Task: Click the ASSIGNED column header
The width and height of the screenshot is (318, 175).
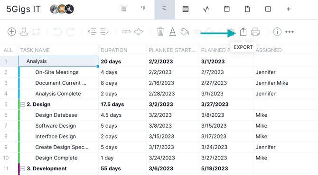Action: click(269, 50)
